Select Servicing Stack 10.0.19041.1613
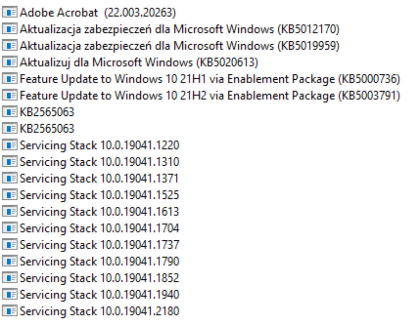Screen dimensions: 420x326 point(91,212)
